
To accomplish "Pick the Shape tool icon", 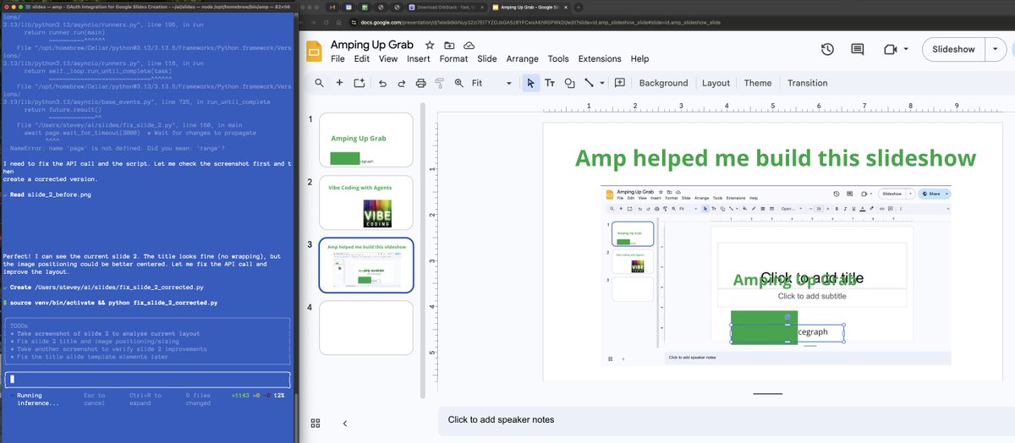I will point(569,83).
